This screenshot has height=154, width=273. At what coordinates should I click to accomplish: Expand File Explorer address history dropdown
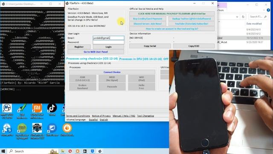(x=237, y=17)
